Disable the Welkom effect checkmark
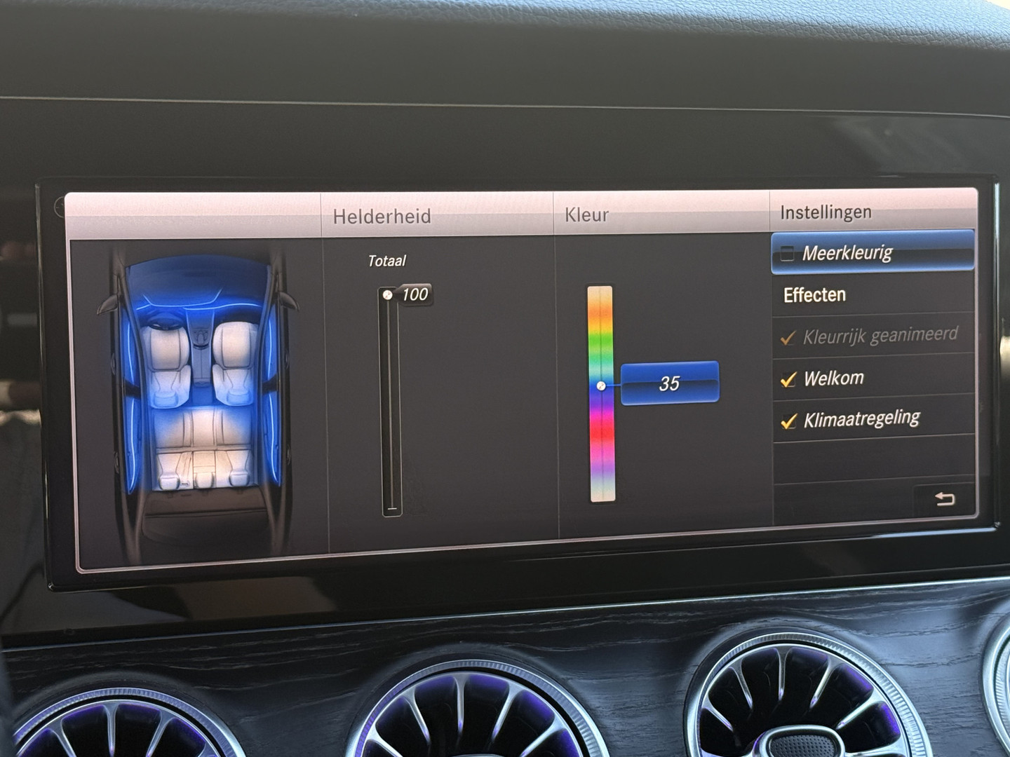1010x757 pixels. (788, 380)
